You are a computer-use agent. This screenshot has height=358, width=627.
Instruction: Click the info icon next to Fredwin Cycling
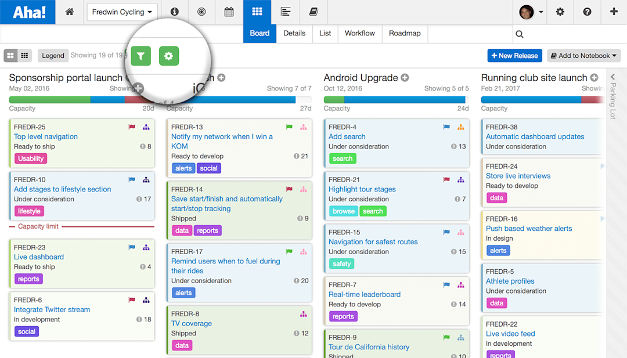pos(174,12)
